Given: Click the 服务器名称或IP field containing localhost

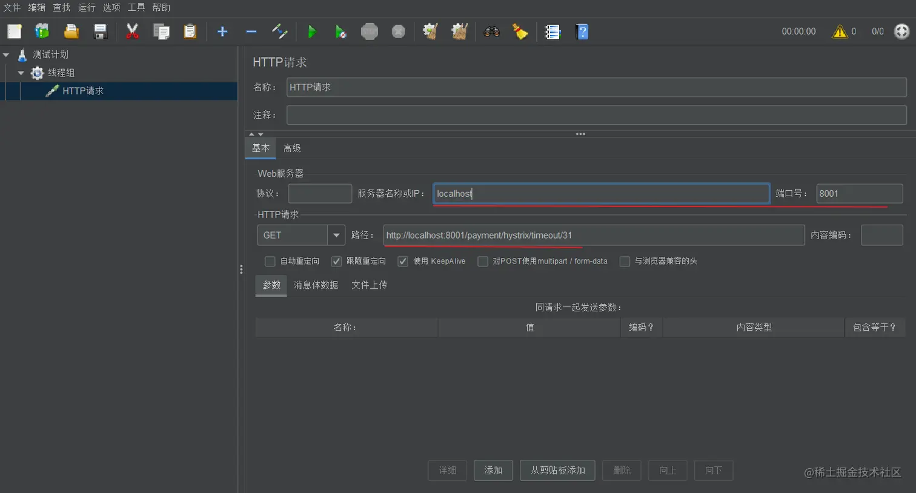Looking at the screenshot, I should [602, 193].
